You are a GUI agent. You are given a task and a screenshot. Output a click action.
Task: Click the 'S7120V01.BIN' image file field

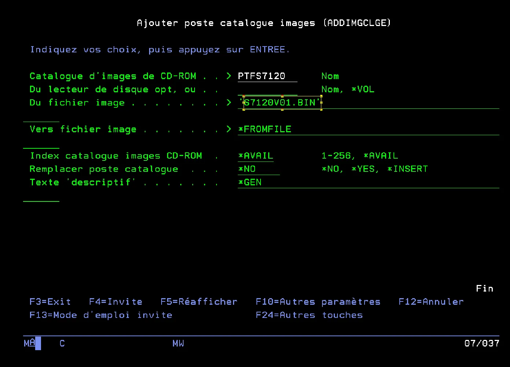click(369, 103)
